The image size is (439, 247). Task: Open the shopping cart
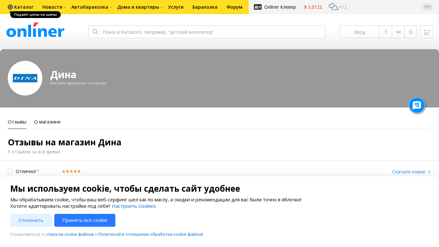coord(426,32)
